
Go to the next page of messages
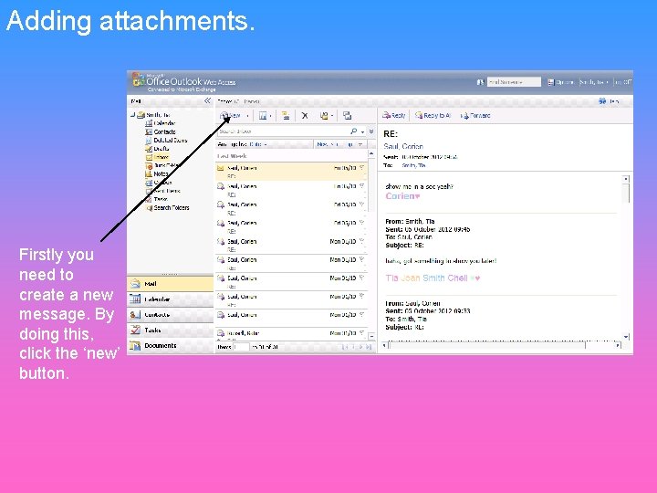(x=360, y=347)
